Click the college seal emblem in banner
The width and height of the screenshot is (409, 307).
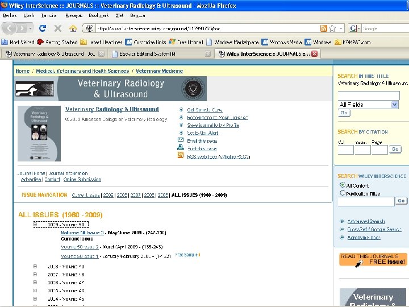(x=193, y=89)
